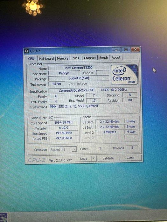Click the Stepping value A
The width and height of the screenshot is (167, 222).
[x=130, y=95]
